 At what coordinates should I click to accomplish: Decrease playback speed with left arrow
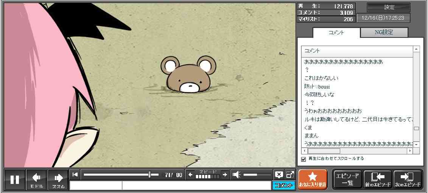click(190, 174)
